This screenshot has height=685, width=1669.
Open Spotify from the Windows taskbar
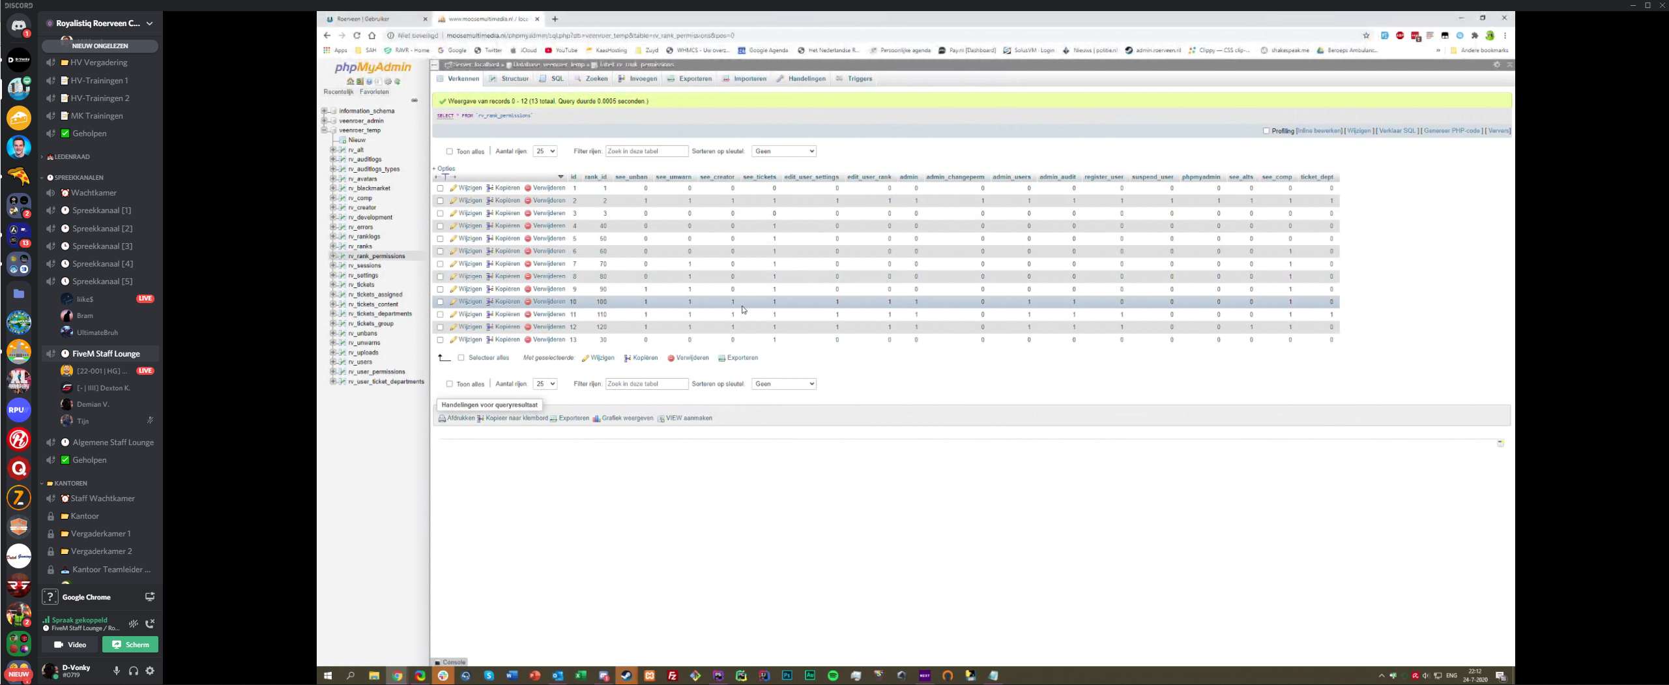[x=832, y=676]
